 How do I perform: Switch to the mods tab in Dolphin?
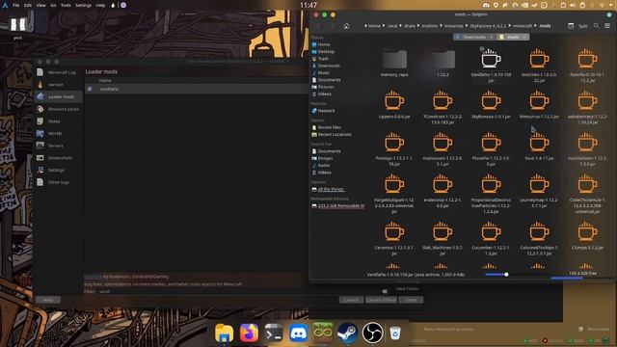click(513, 37)
